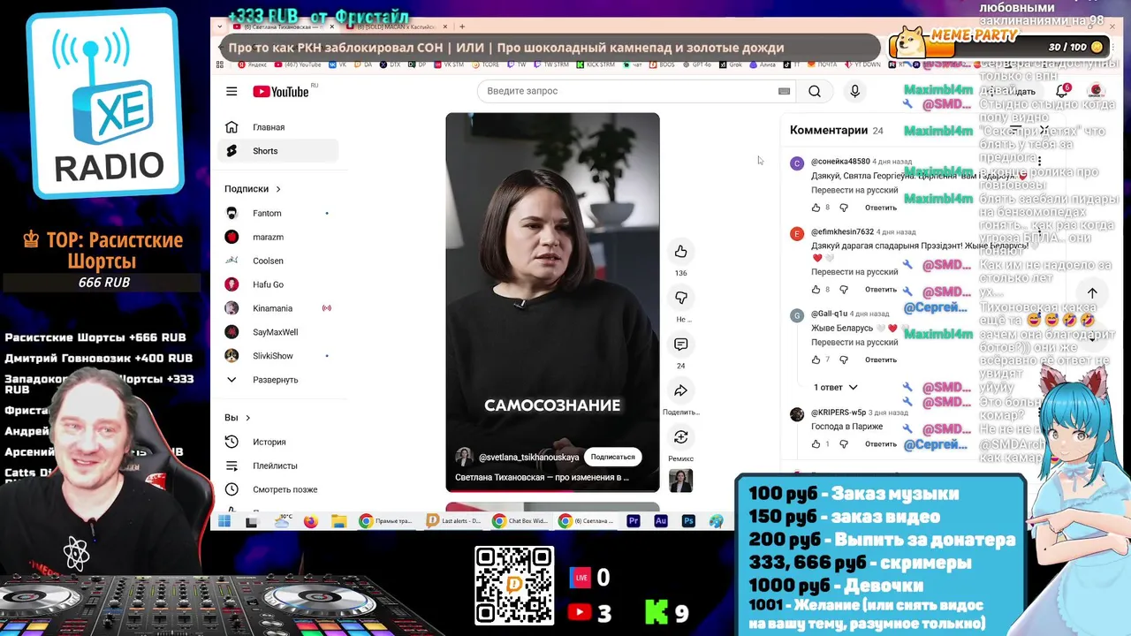Click the YouTube logo
1131x636 pixels.
(281, 92)
